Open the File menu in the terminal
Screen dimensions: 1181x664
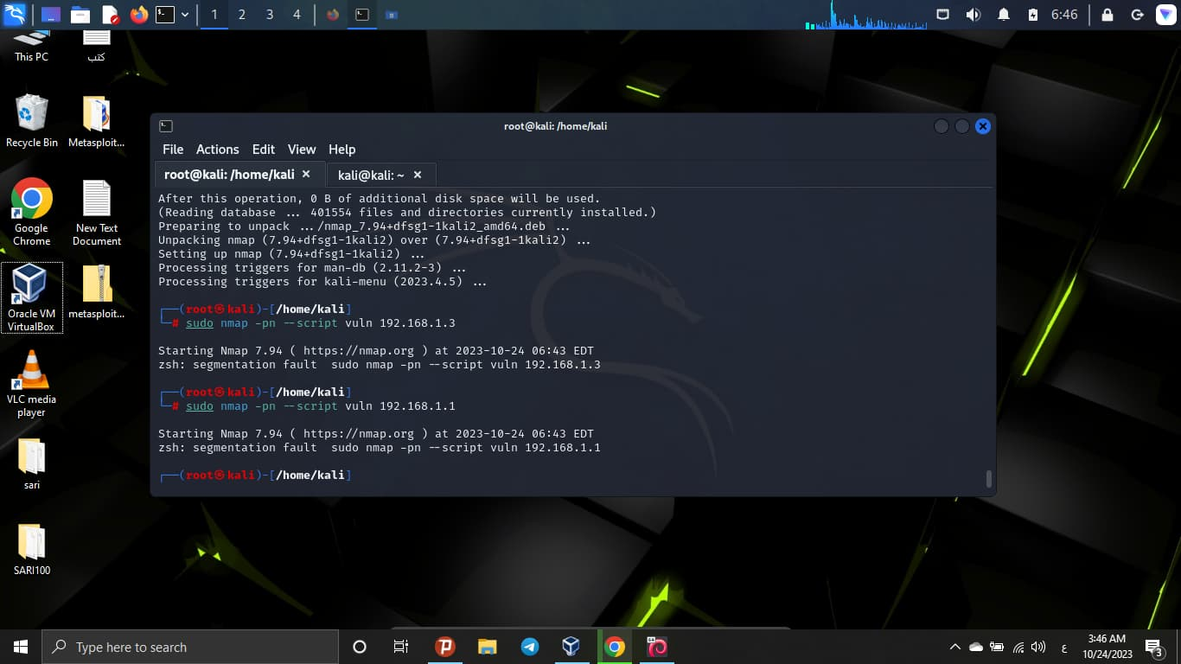point(173,150)
